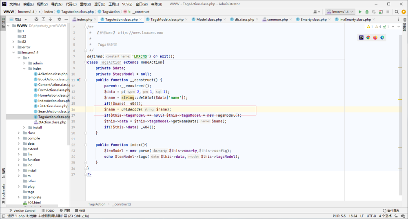The width and height of the screenshot is (408, 219).
Task: Open in Firefox browser icon
Action: click(375, 38)
